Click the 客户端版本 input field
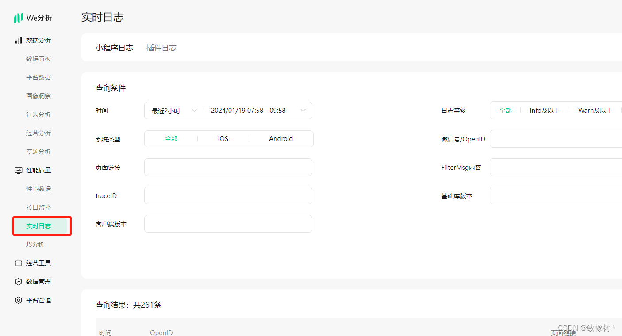The height and width of the screenshot is (336, 622). (x=228, y=224)
